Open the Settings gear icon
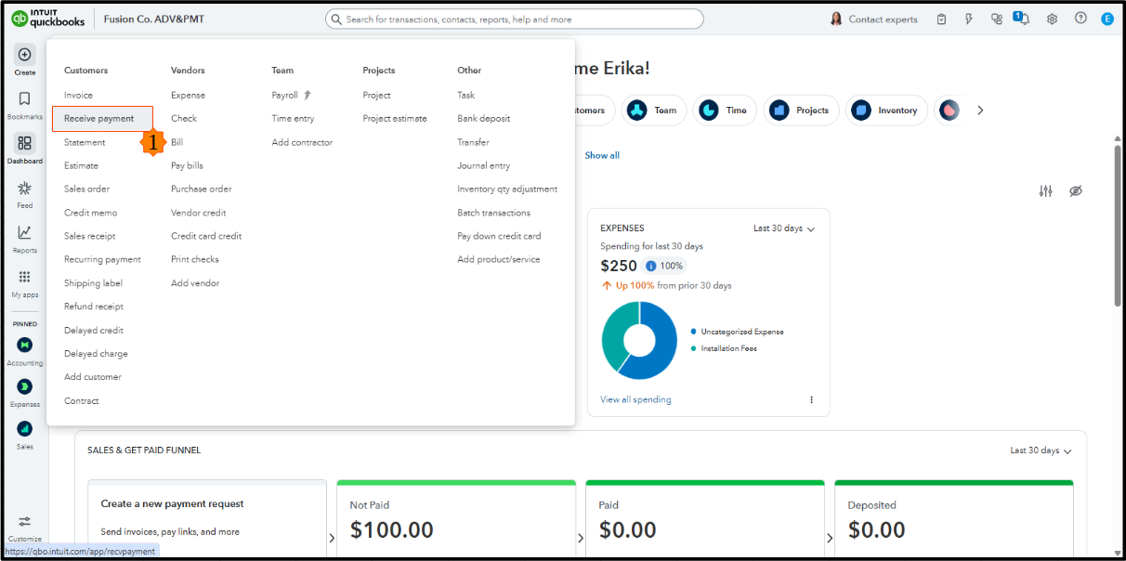This screenshot has width=1126, height=561. coord(1052,19)
